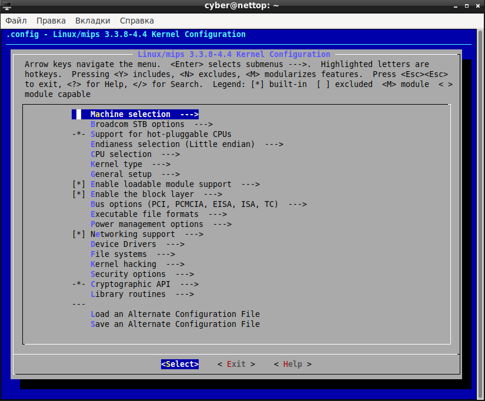Select Machine selection submenu
The image size is (485, 401).
[x=135, y=114]
